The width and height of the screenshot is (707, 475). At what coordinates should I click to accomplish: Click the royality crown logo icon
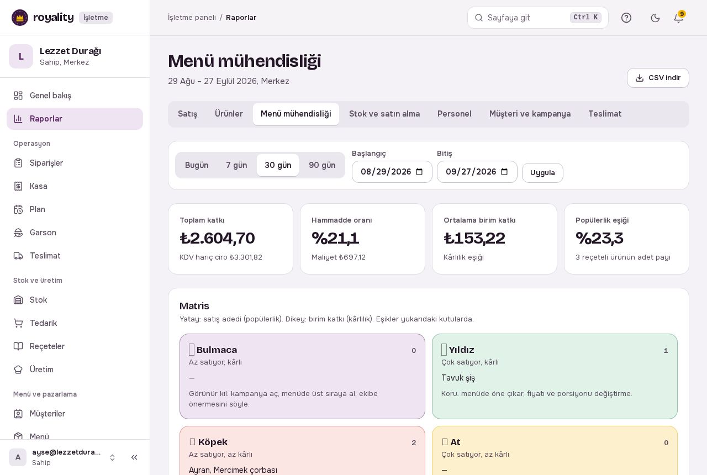point(20,18)
